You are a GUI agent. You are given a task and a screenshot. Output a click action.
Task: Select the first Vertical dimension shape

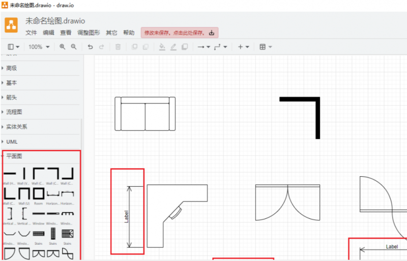(10, 213)
